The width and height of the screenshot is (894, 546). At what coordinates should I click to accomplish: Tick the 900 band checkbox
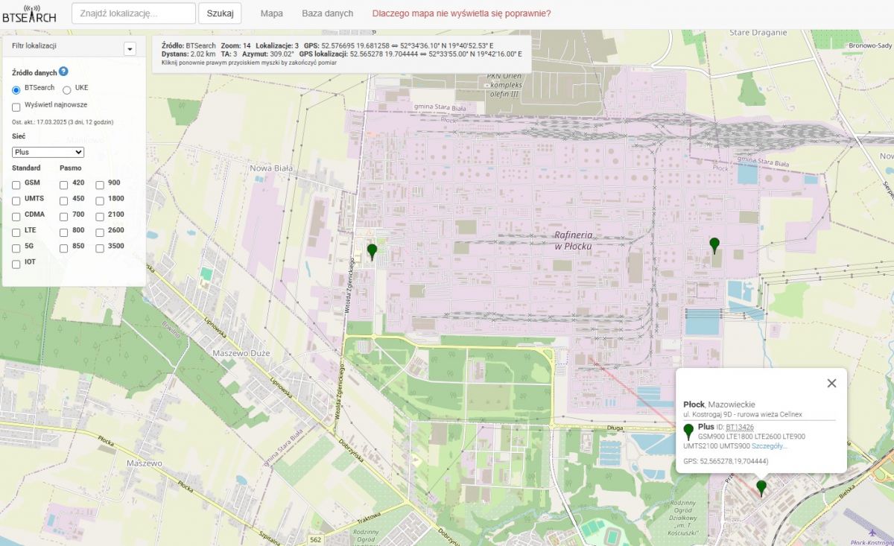click(x=100, y=184)
